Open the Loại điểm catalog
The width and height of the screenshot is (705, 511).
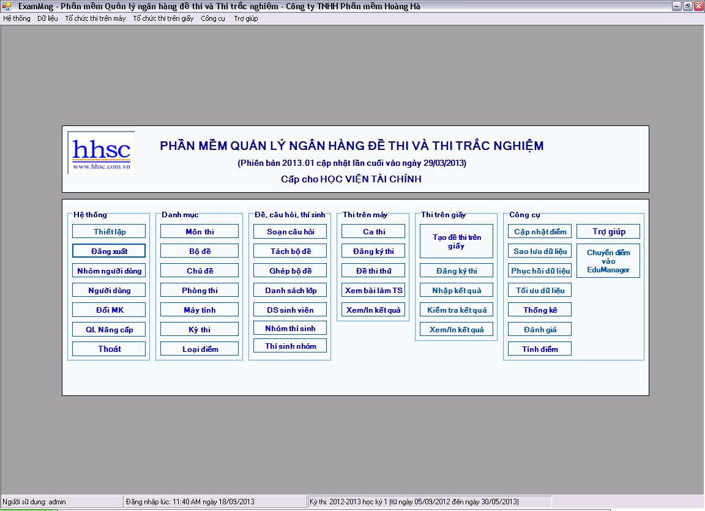(200, 349)
